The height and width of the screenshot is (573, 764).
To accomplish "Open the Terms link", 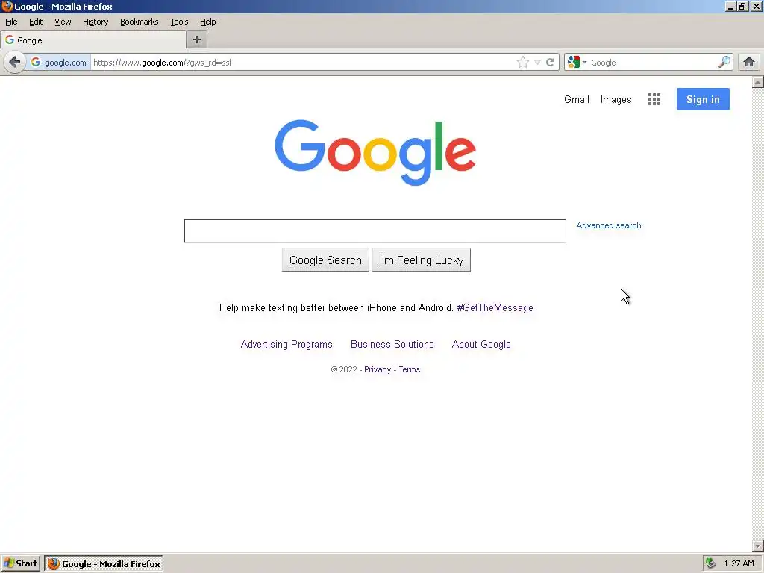I will click(410, 369).
